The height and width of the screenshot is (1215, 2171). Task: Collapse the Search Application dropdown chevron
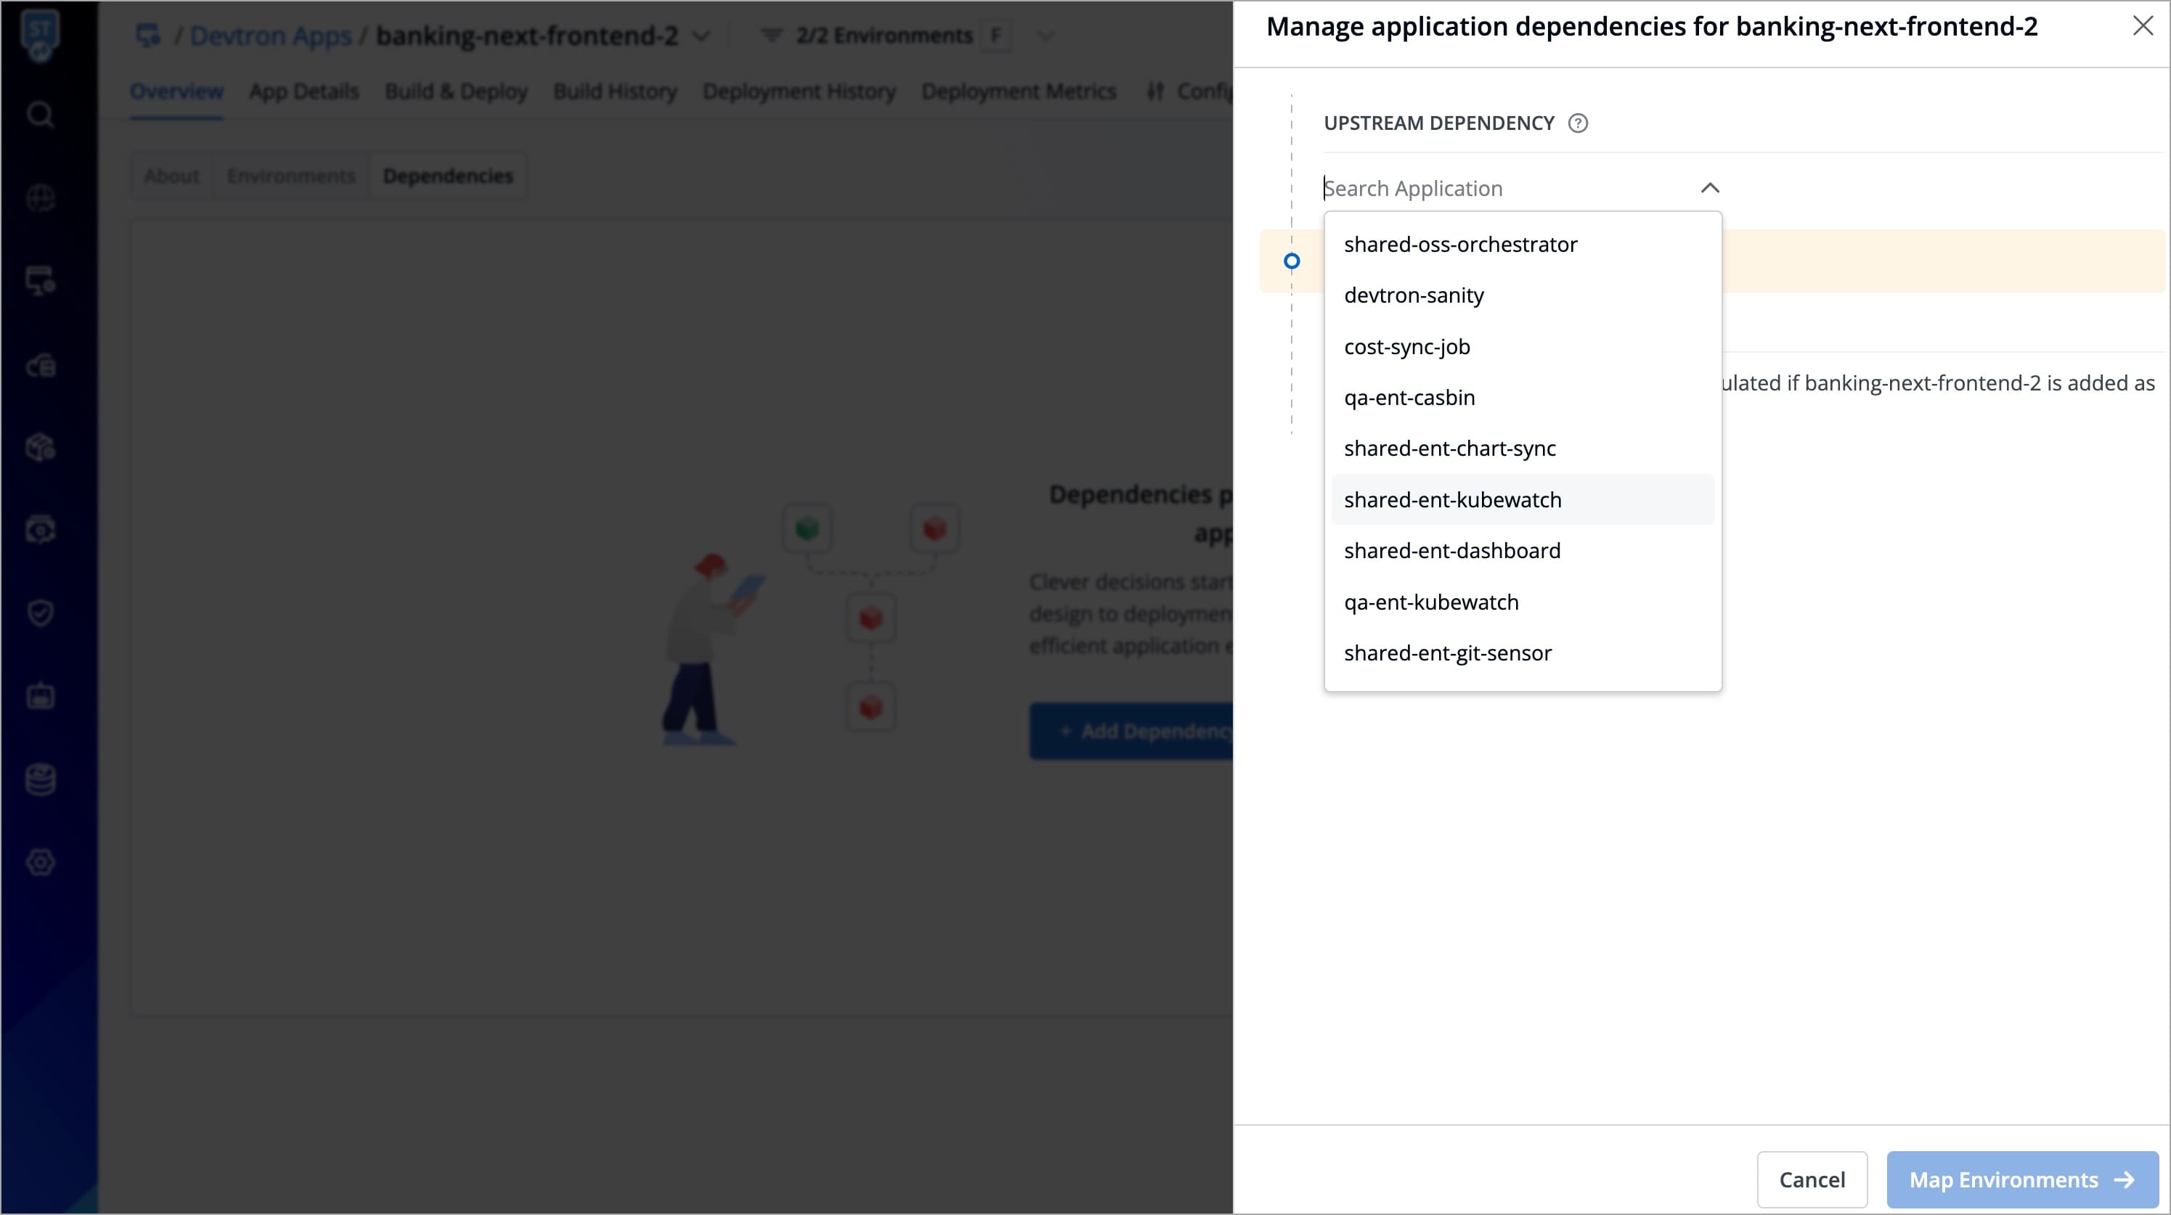(1709, 188)
